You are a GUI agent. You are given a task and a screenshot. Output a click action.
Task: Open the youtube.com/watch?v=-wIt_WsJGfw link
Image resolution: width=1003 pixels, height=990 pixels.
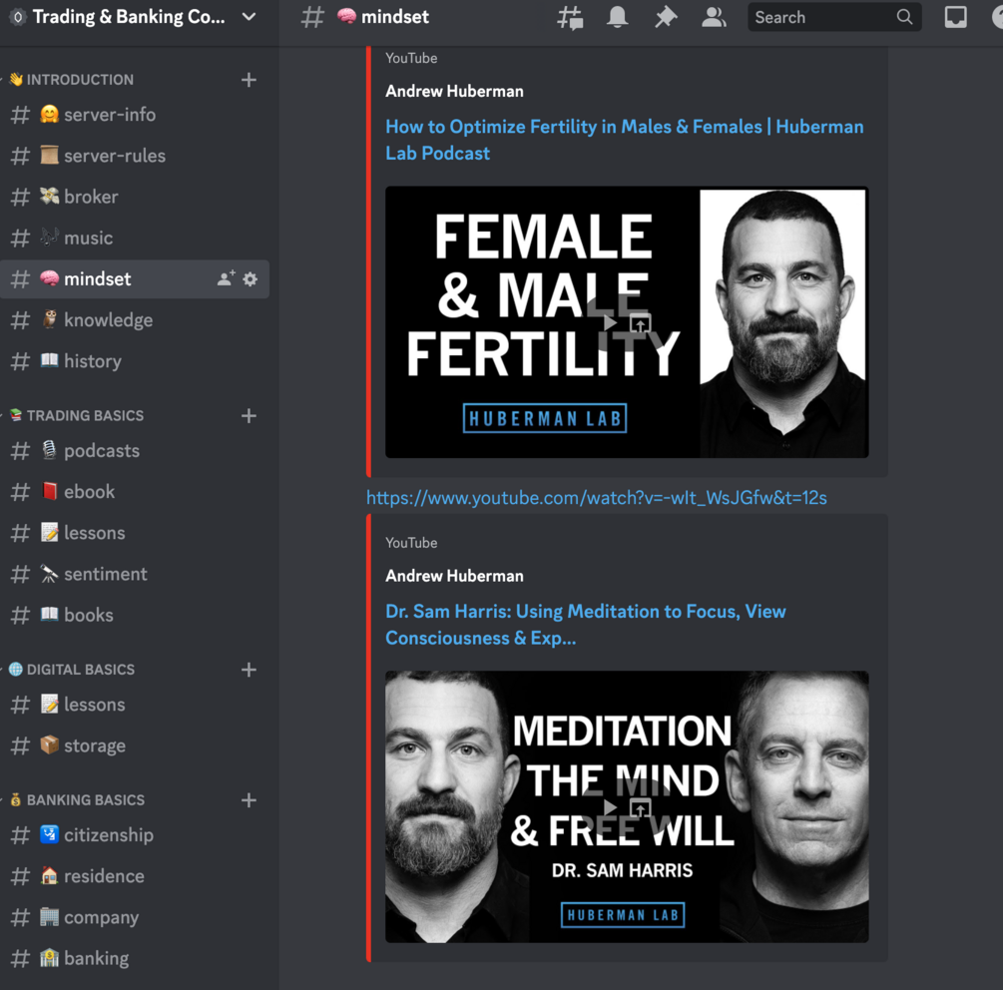[596, 498]
